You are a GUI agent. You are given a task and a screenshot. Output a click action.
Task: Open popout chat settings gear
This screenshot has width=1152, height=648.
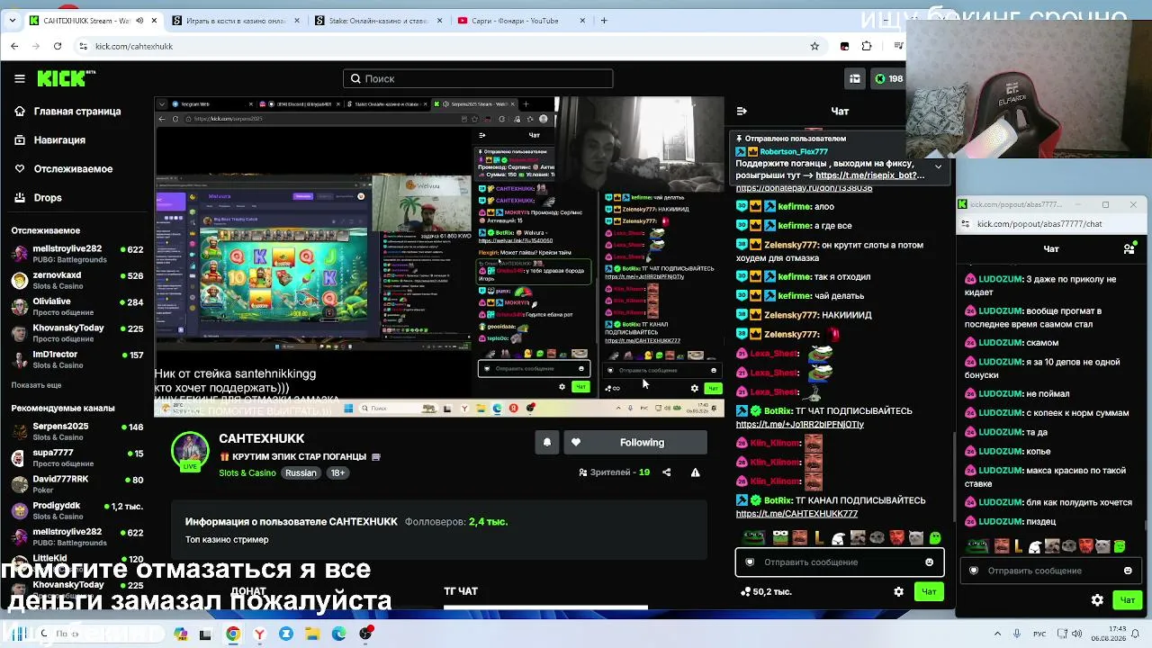point(1097,599)
